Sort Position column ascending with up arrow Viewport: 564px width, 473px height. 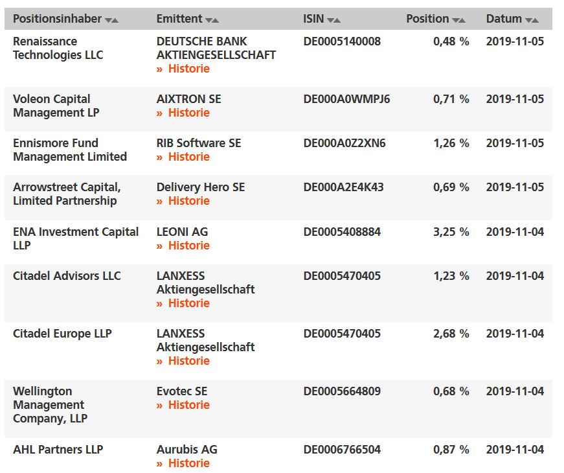point(462,20)
